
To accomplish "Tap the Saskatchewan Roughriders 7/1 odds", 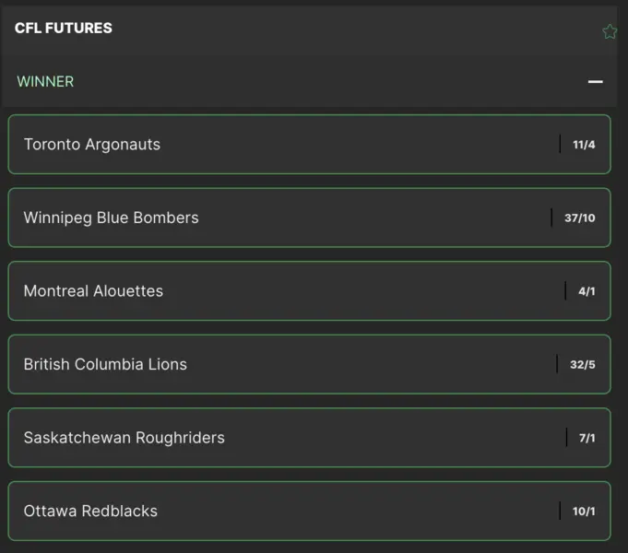I will tap(587, 438).
